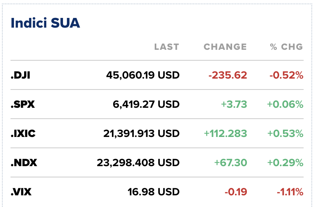Click the CHANGE column header
The width and height of the screenshot is (318, 207).
click(225, 47)
